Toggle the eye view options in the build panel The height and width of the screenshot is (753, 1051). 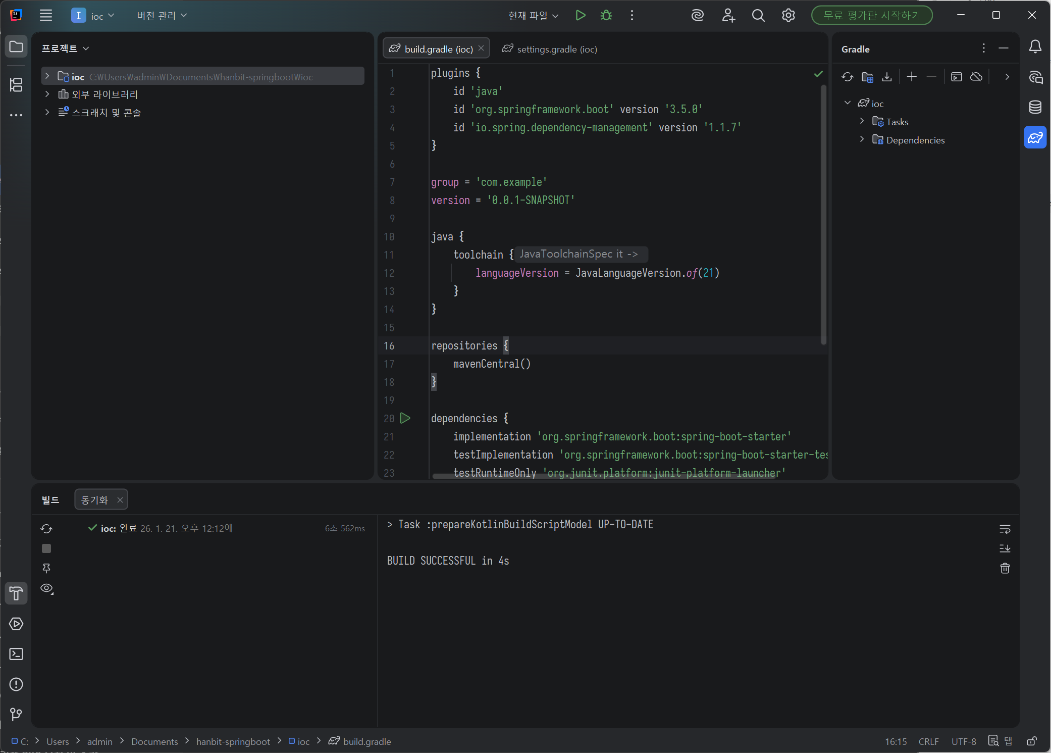click(x=46, y=588)
